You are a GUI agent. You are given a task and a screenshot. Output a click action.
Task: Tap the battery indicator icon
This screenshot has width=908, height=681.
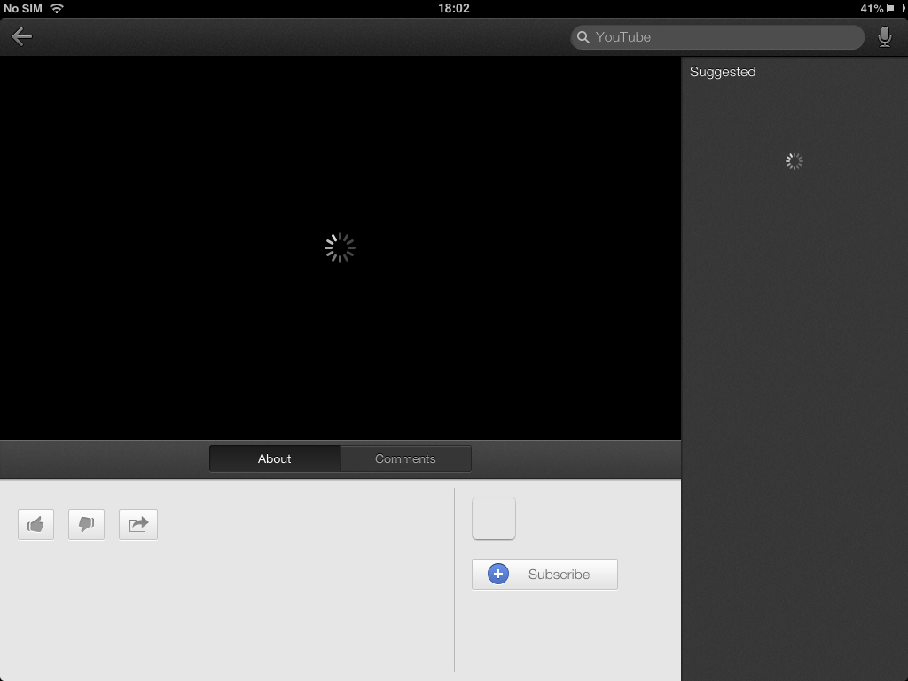pos(895,8)
